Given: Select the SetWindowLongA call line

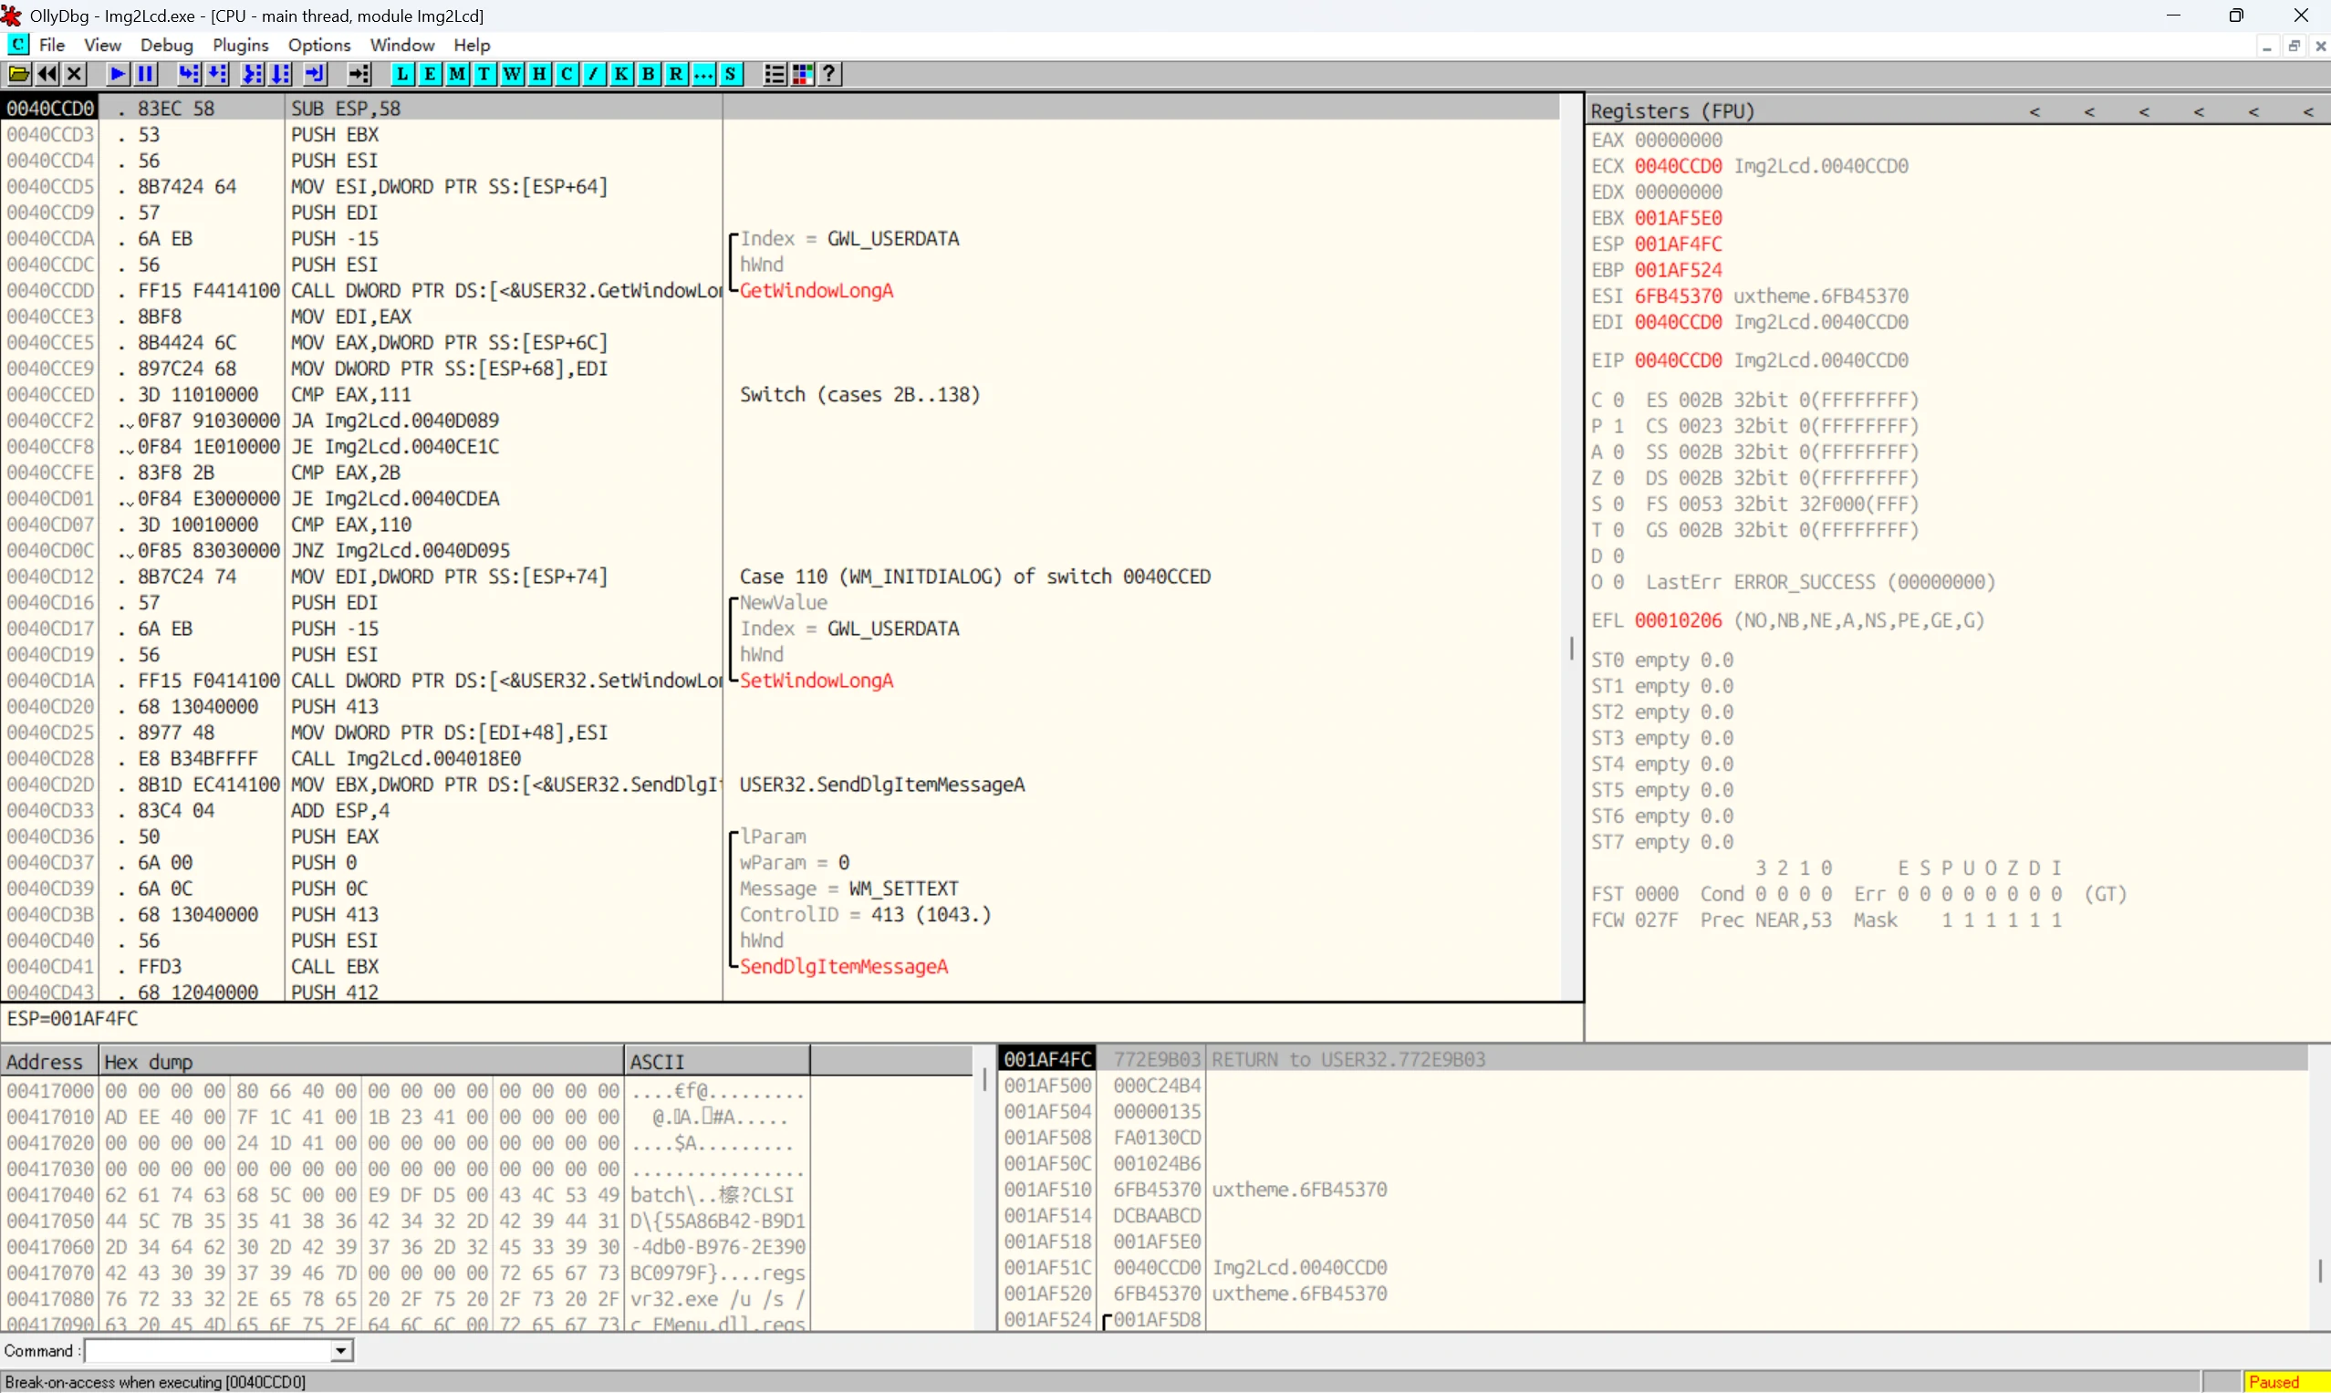Looking at the screenshot, I should tap(505, 681).
